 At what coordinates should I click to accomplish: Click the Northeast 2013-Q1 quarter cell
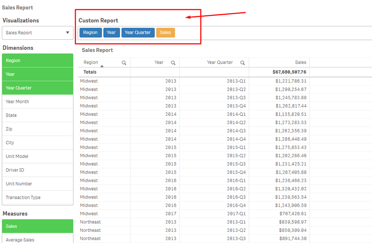pos(236,222)
